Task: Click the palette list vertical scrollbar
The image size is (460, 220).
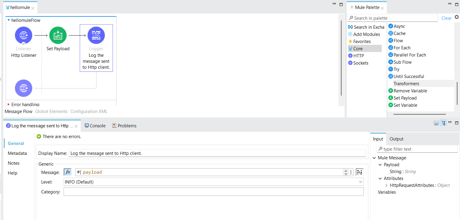Action: (x=457, y=93)
